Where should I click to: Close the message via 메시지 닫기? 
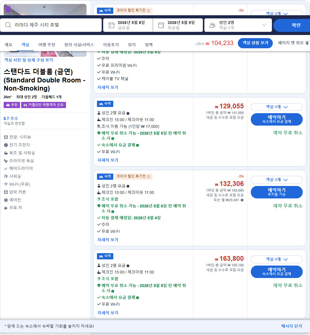point(292,326)
